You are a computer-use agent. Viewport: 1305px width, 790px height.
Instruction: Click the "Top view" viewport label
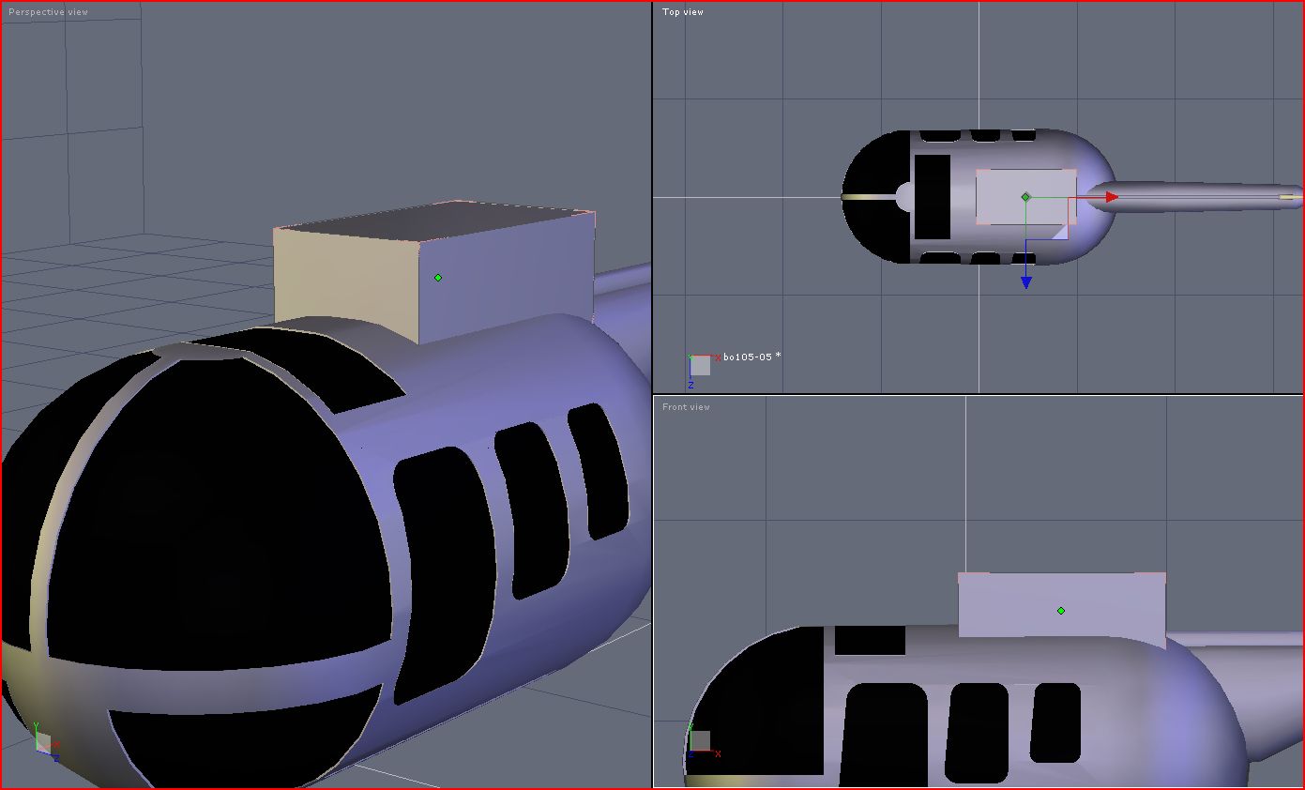683,12
